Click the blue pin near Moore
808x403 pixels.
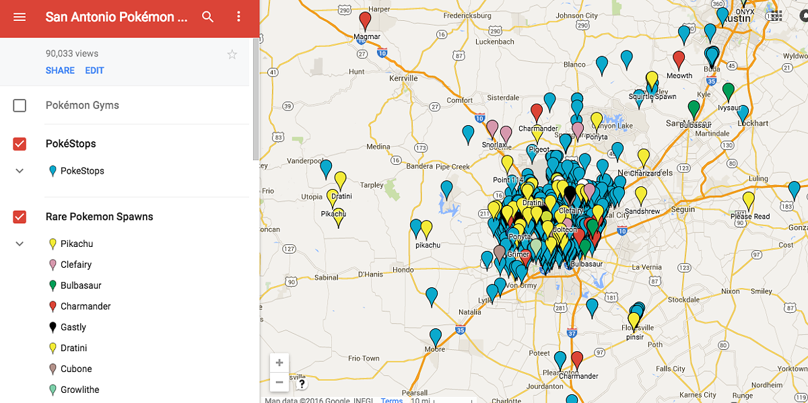[436, 338]
